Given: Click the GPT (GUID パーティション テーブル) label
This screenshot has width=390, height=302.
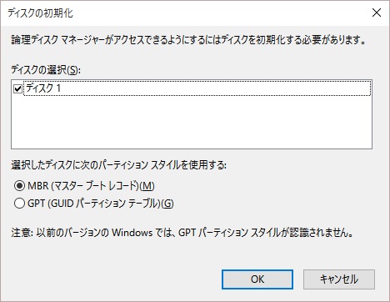Looking at the screenshot, I should 101,204.
